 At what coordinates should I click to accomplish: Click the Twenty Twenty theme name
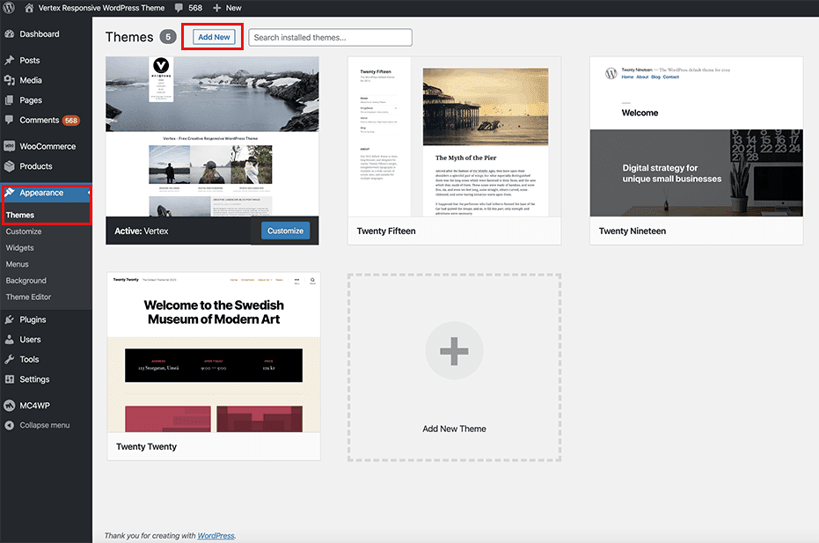point(146,446)
